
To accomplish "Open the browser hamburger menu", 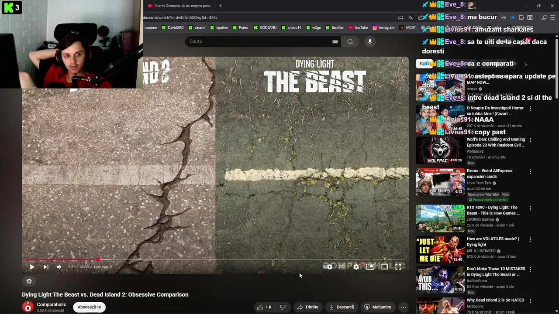I will (552, 17).
